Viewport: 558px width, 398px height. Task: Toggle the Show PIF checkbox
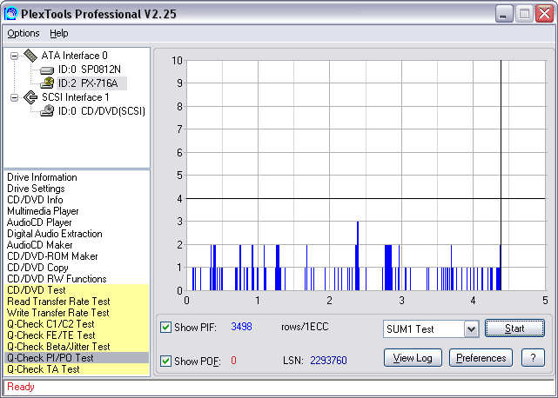pos(166,327)
